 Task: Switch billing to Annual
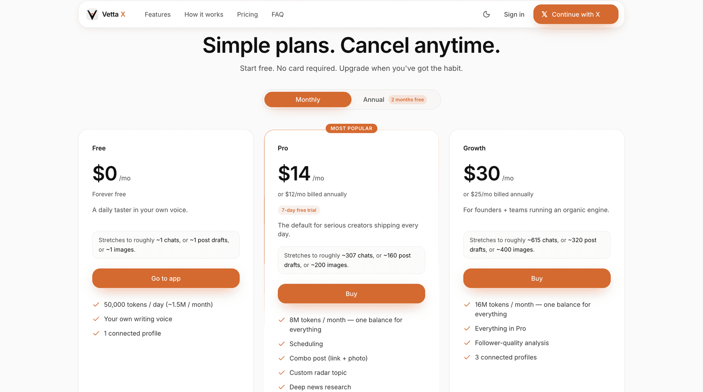coord(373,100)
